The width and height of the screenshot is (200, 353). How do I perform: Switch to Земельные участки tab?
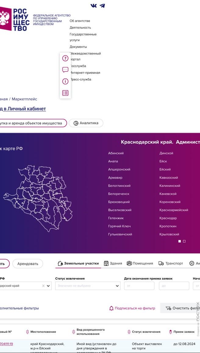pos(78,263)
